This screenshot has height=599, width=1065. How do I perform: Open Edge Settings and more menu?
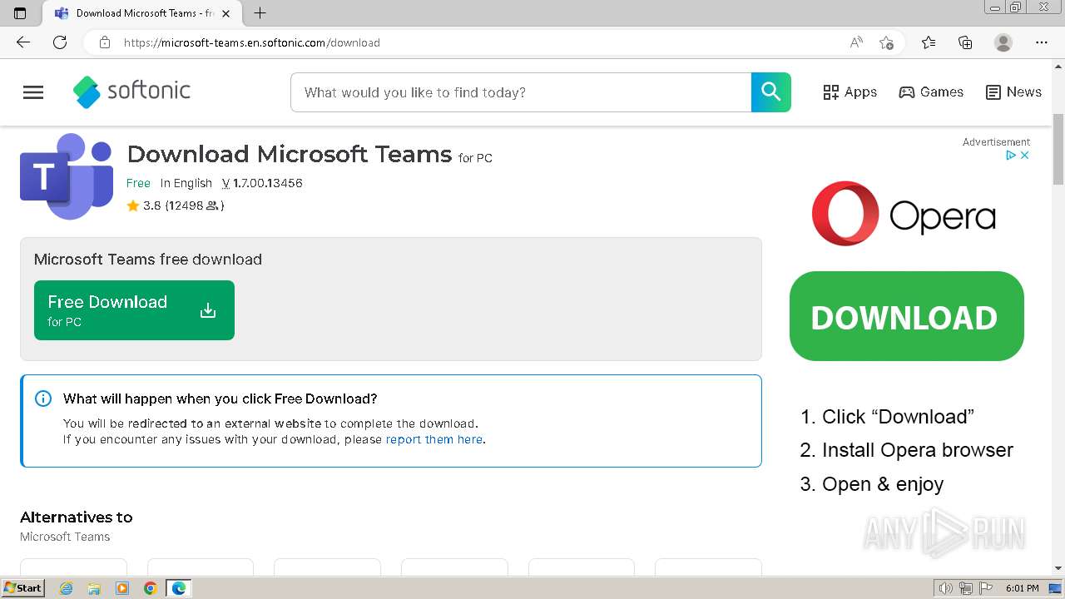(1042, 42)
